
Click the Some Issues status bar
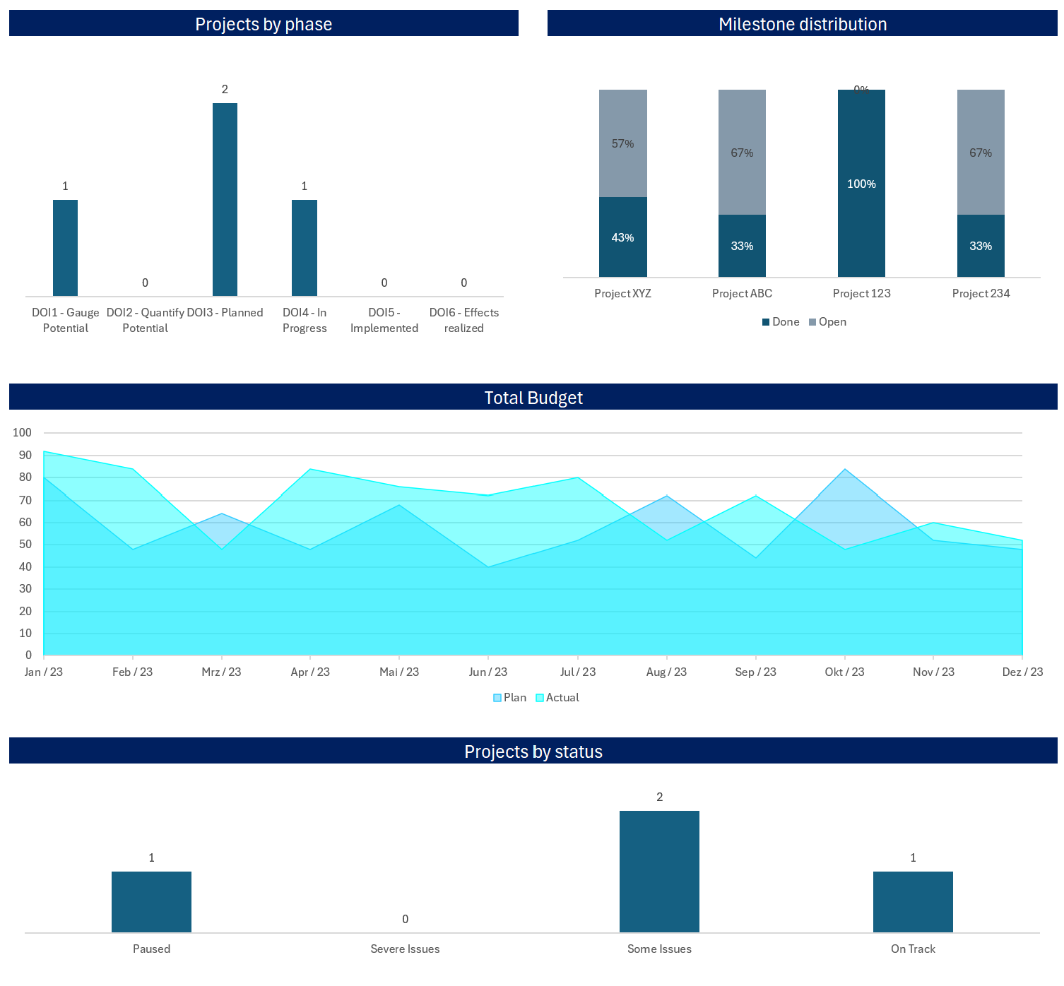(x=659, y=871)
